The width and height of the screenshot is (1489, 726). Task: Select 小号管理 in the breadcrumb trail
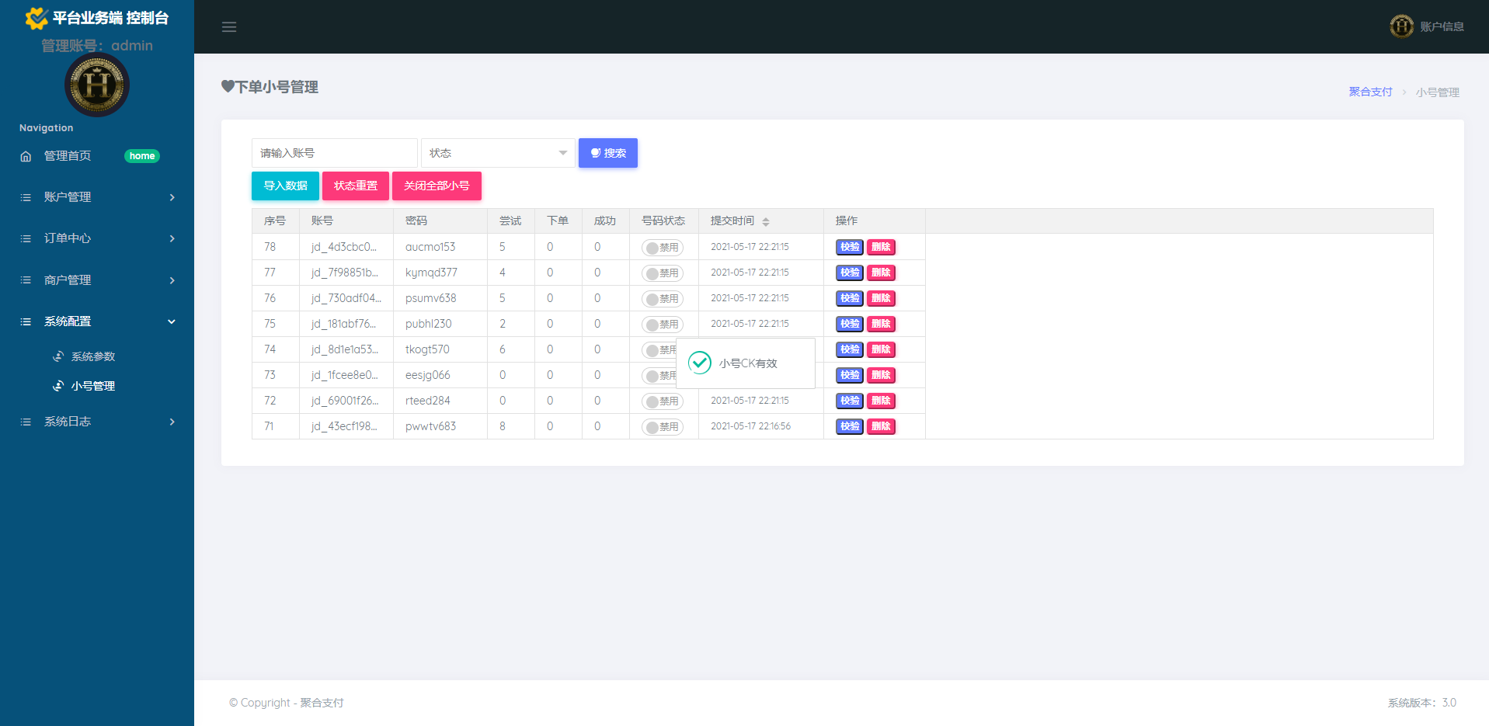point(1438,91)
